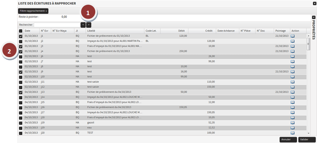Screen dimensions: 317x143
Task: Check the checkbox for entry j6
Action: [20, 57]
